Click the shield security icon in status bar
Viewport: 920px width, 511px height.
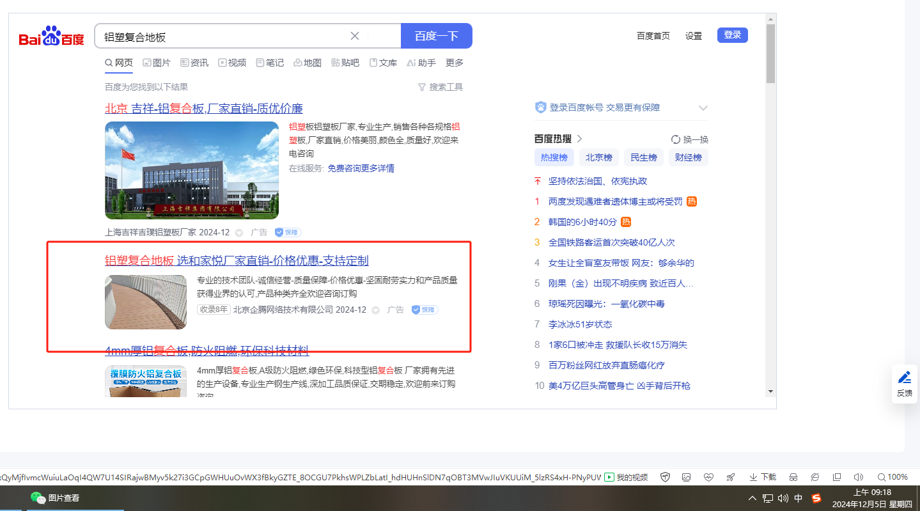click(x=665, y=477)
